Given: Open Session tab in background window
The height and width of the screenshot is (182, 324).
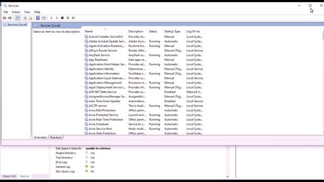Looking at the screenshot, I should tap(25, 176).
